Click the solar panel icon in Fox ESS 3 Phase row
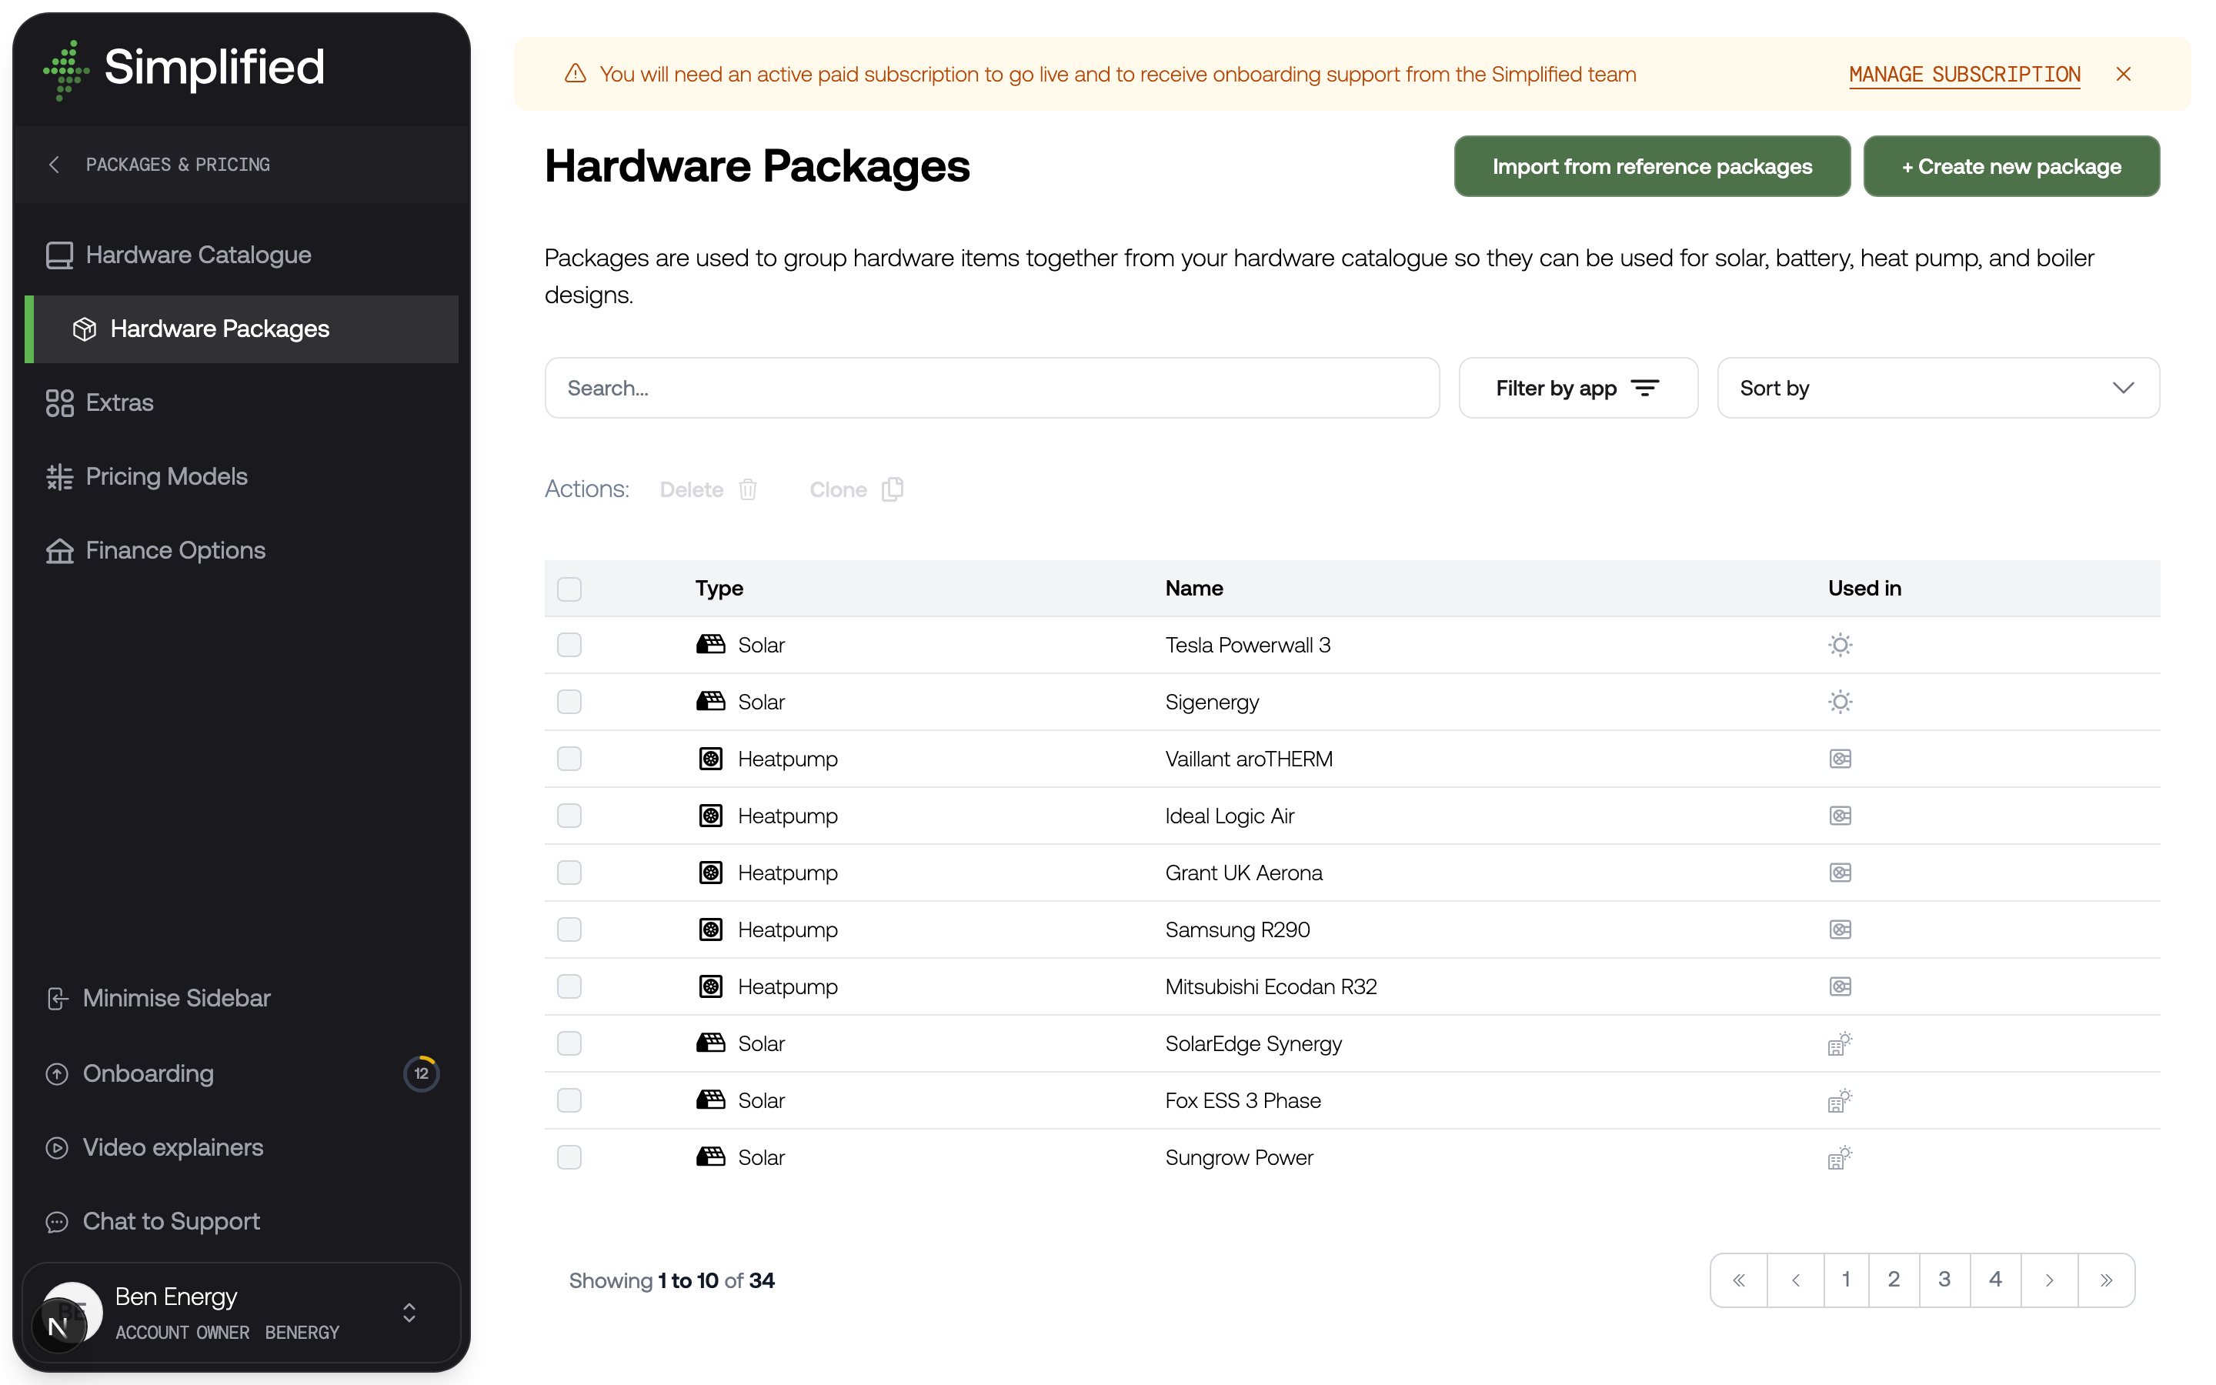This screenshot has width=2216, height=1385. tap(711, 1100)
